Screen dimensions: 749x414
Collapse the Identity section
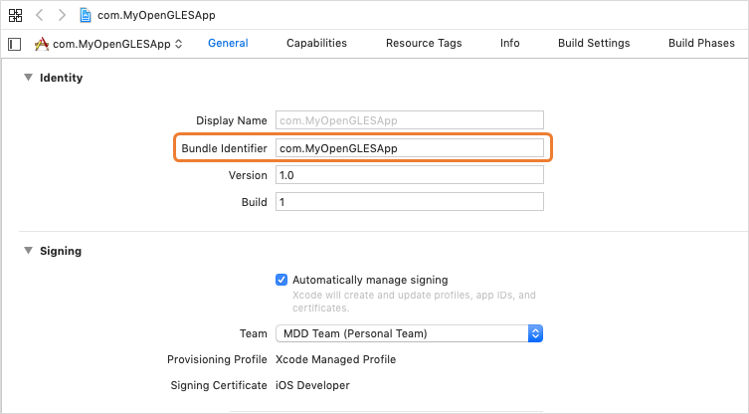(28, 78)
